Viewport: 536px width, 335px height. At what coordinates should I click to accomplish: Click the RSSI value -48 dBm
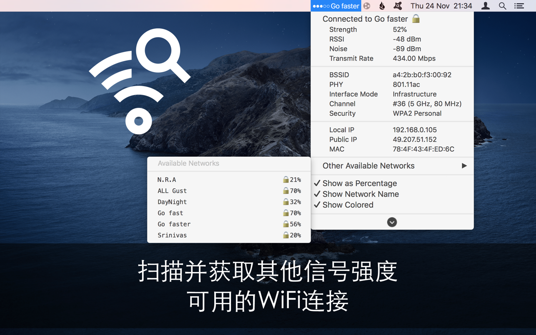[x=407, y=39]
